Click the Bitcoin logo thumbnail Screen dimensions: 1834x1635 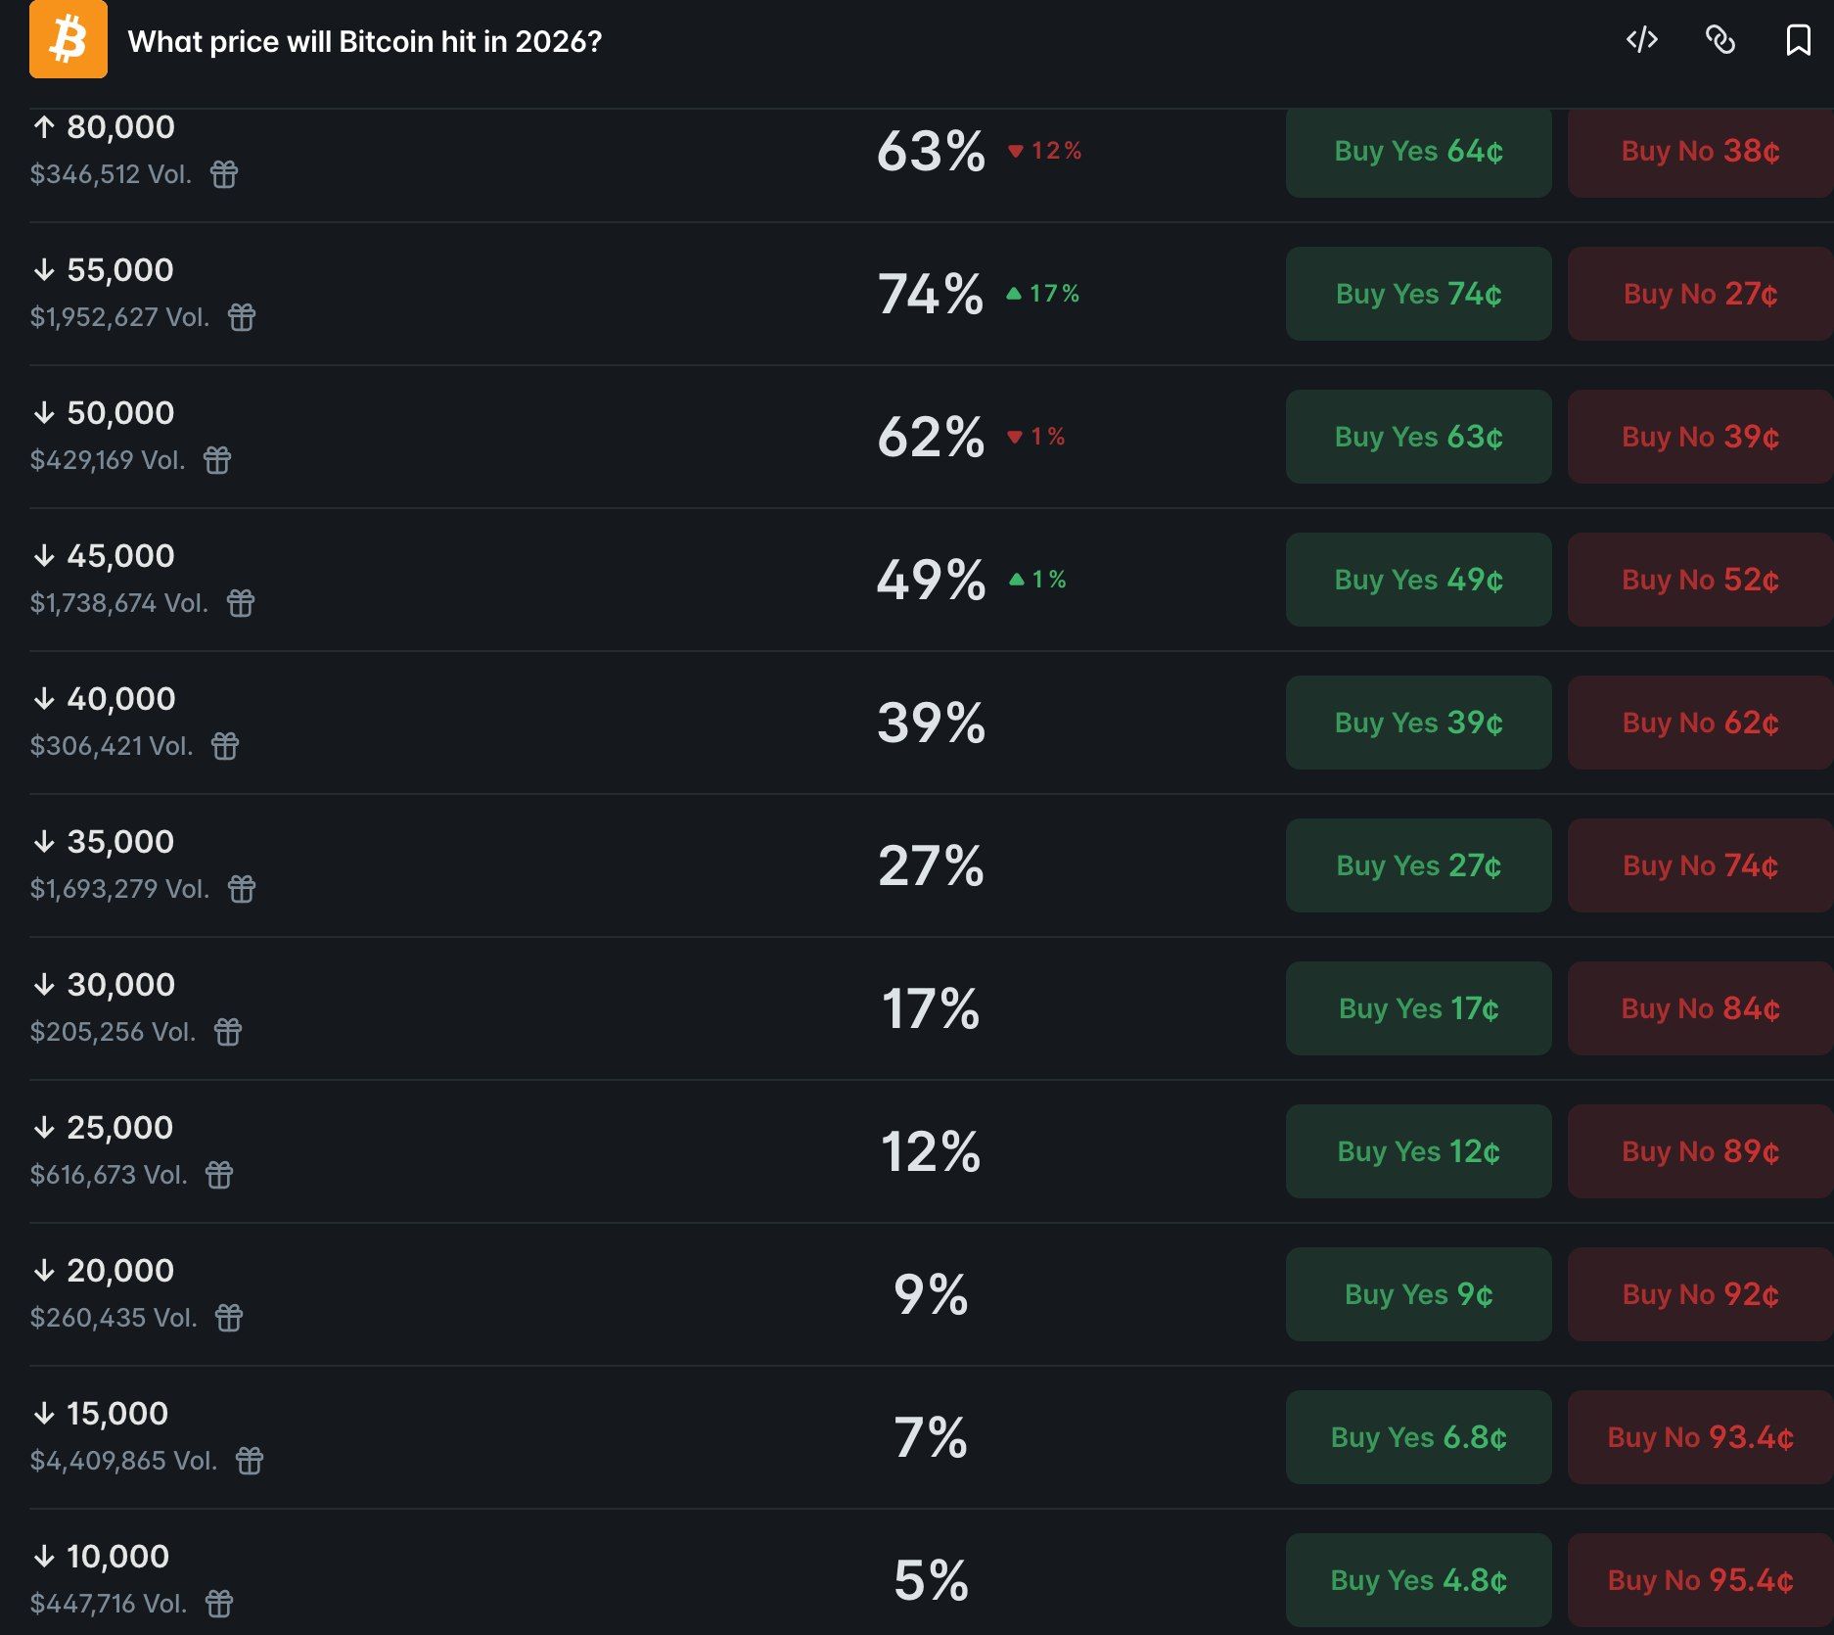(69, 39)
